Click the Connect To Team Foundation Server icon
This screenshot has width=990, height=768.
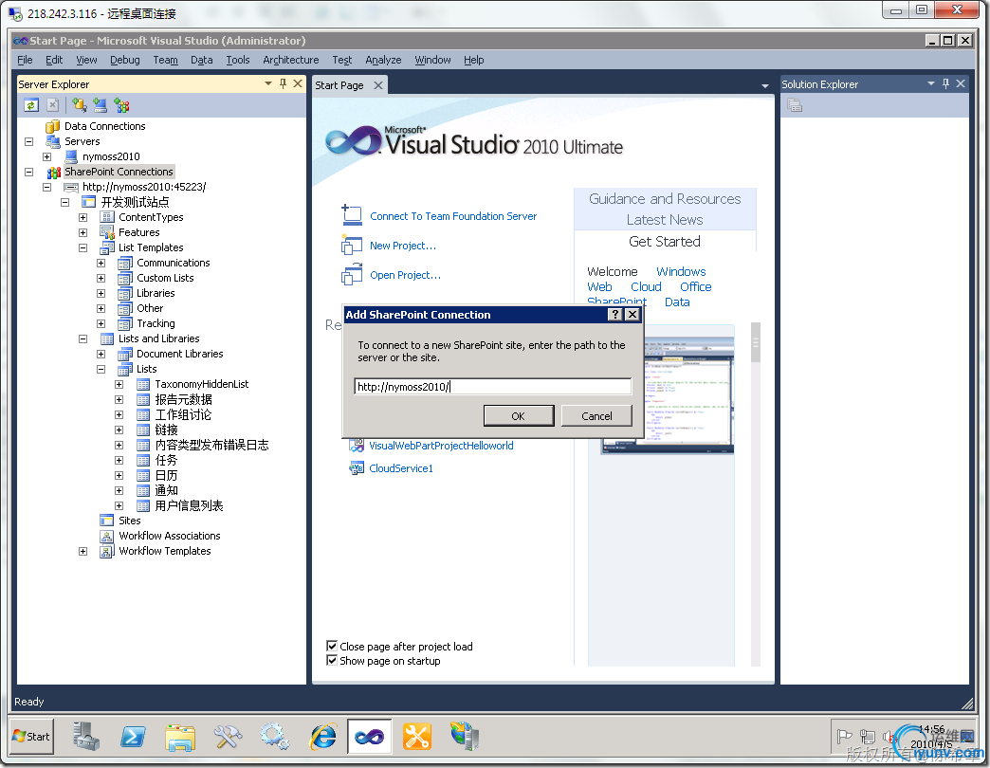352,215
